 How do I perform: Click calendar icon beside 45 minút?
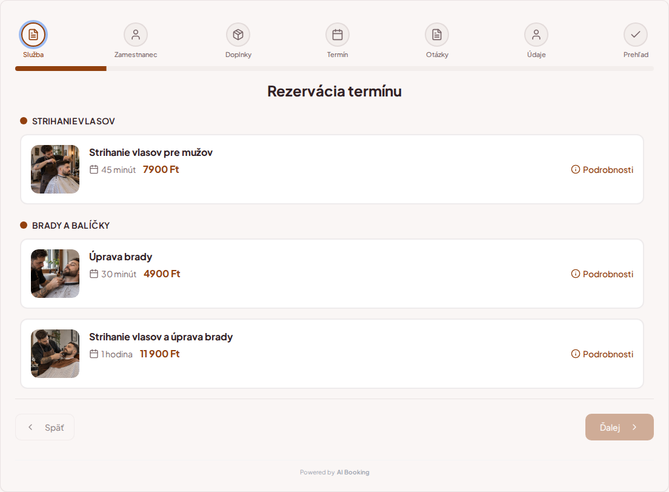point(94,169)
